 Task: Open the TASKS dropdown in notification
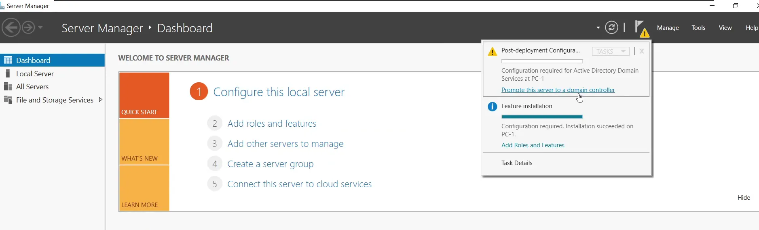(611, 51)
